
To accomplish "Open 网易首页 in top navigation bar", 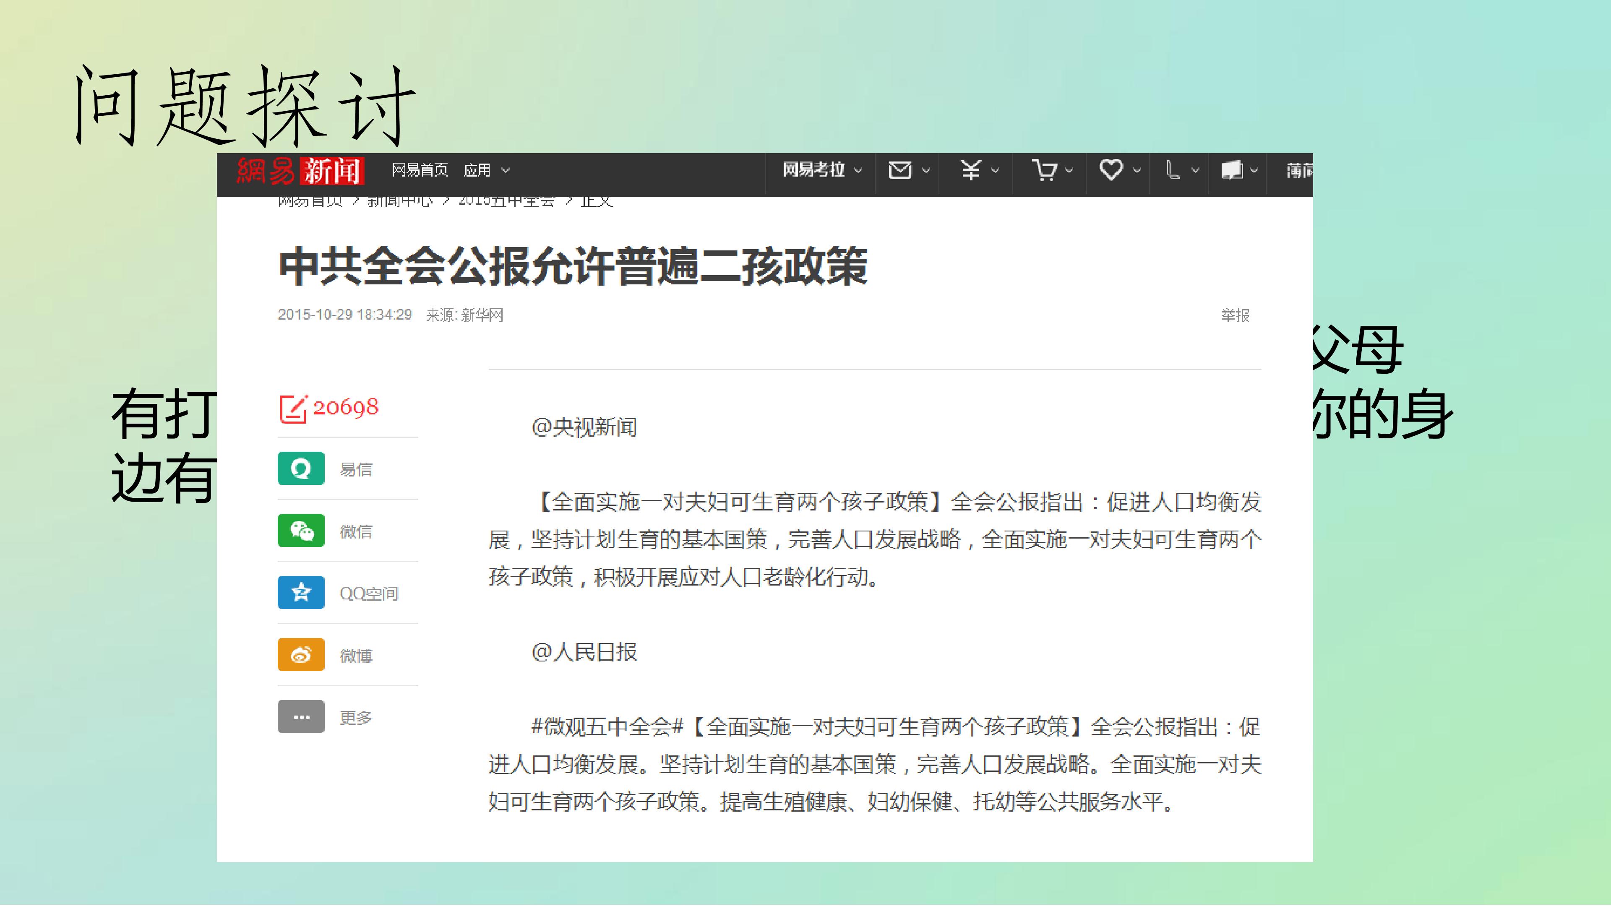I will (x=420, y=170).
